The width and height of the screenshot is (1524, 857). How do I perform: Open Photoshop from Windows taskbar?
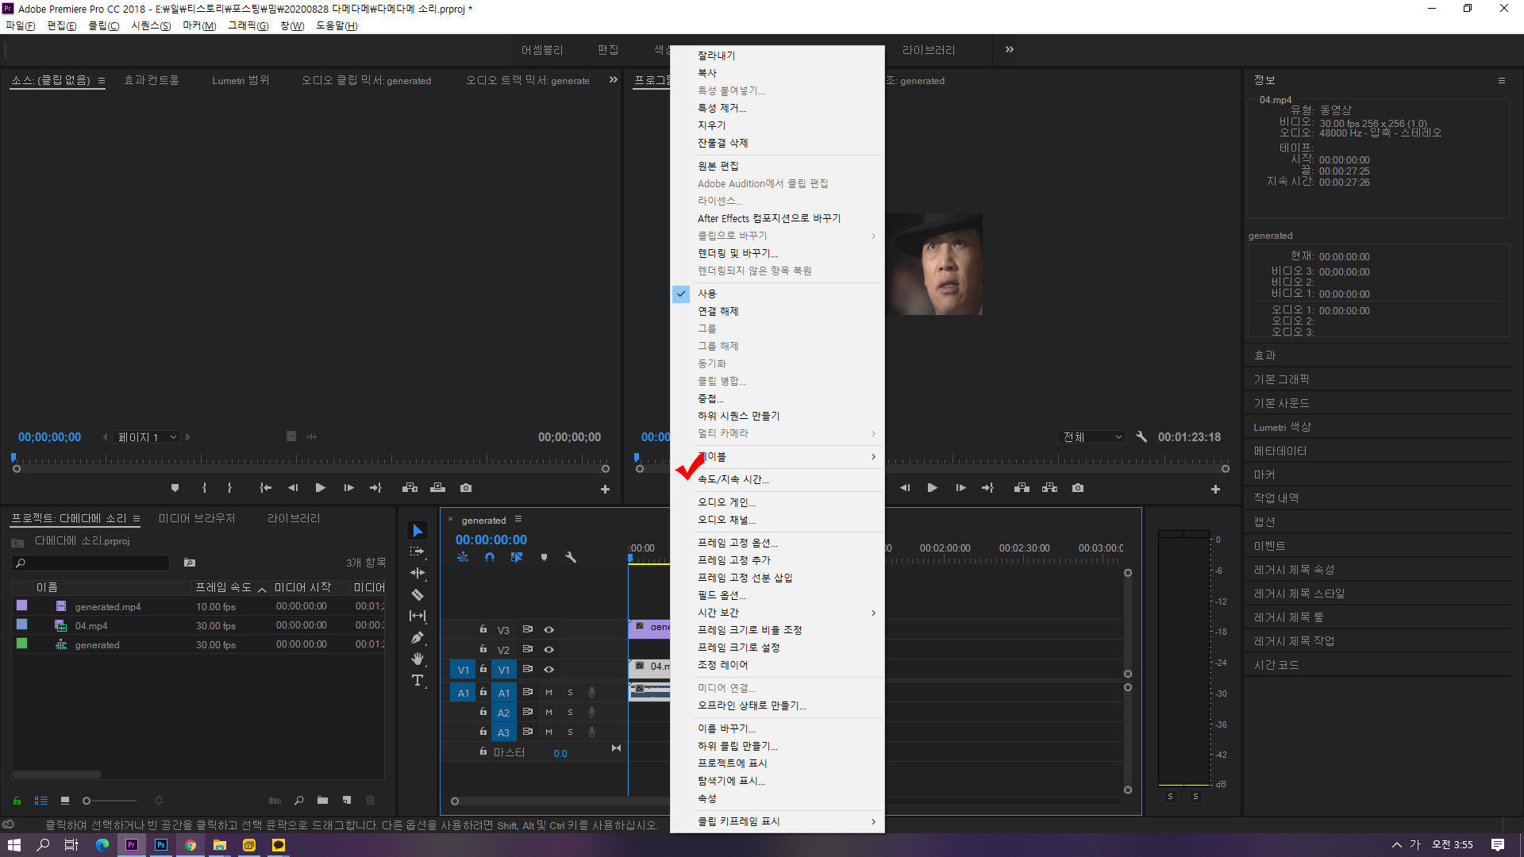(161, 845)
